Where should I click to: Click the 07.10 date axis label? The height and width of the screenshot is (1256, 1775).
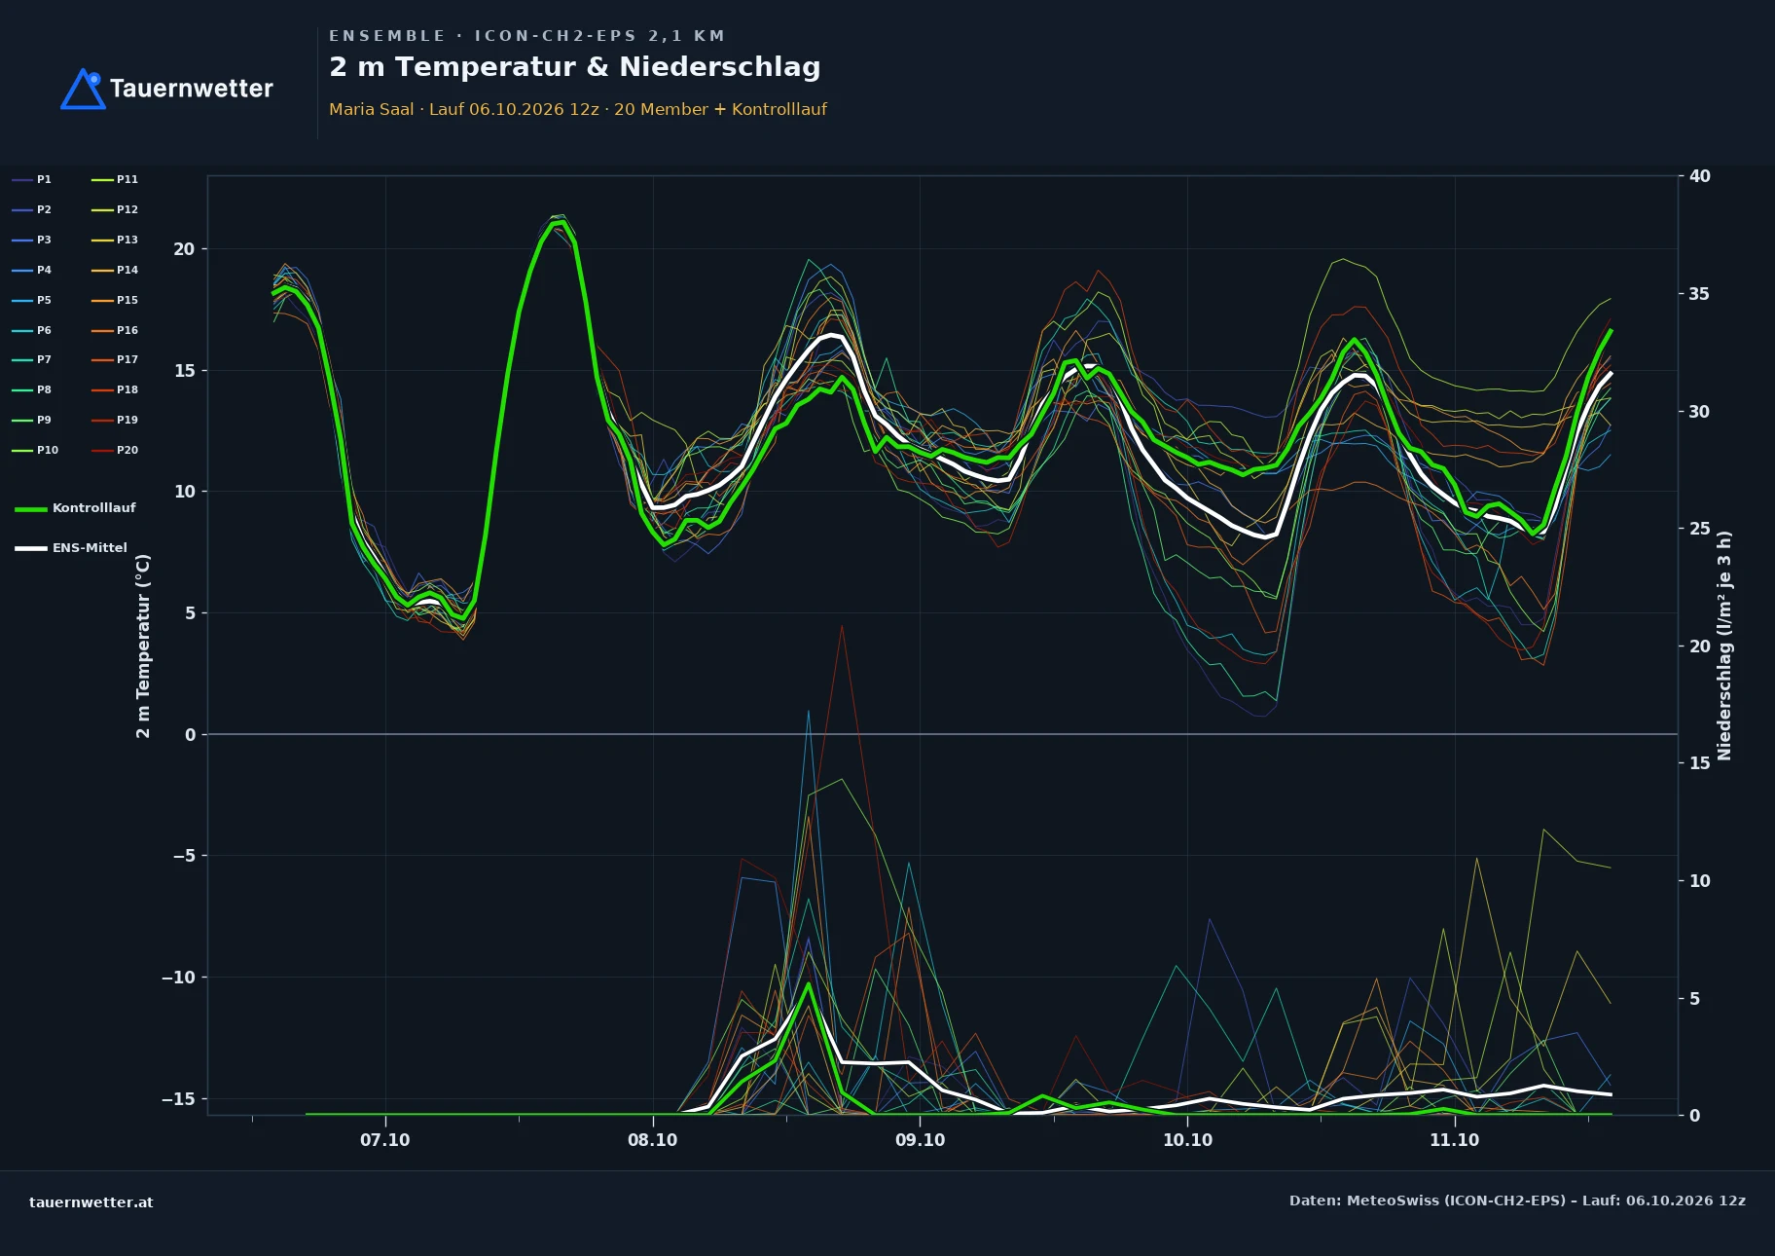pyautogui.click(x=385, y=1140)
